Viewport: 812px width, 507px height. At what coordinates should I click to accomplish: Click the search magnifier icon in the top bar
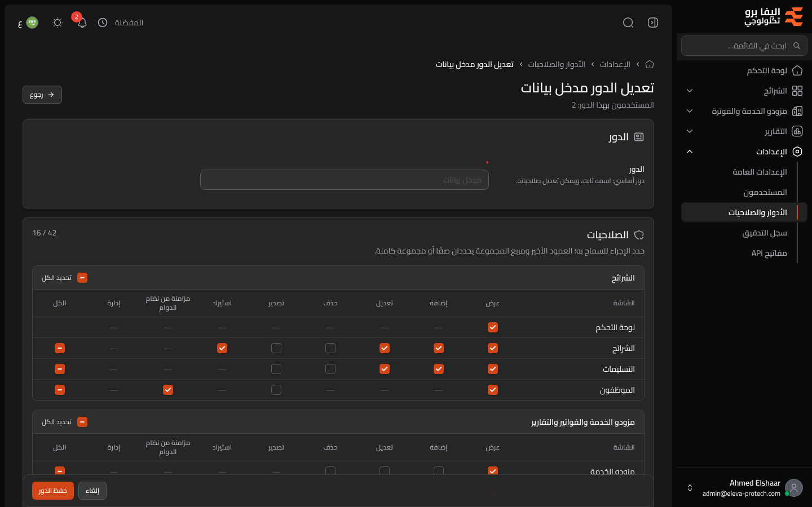628,23
